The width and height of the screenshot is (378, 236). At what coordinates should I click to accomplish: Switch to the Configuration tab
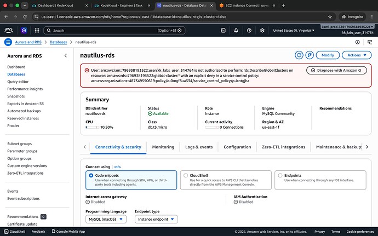237,147
